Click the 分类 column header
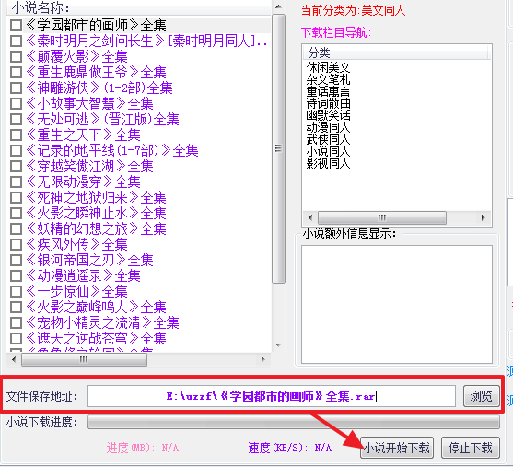513x467 pixels. pyautogui.click(x=396, y=53)
